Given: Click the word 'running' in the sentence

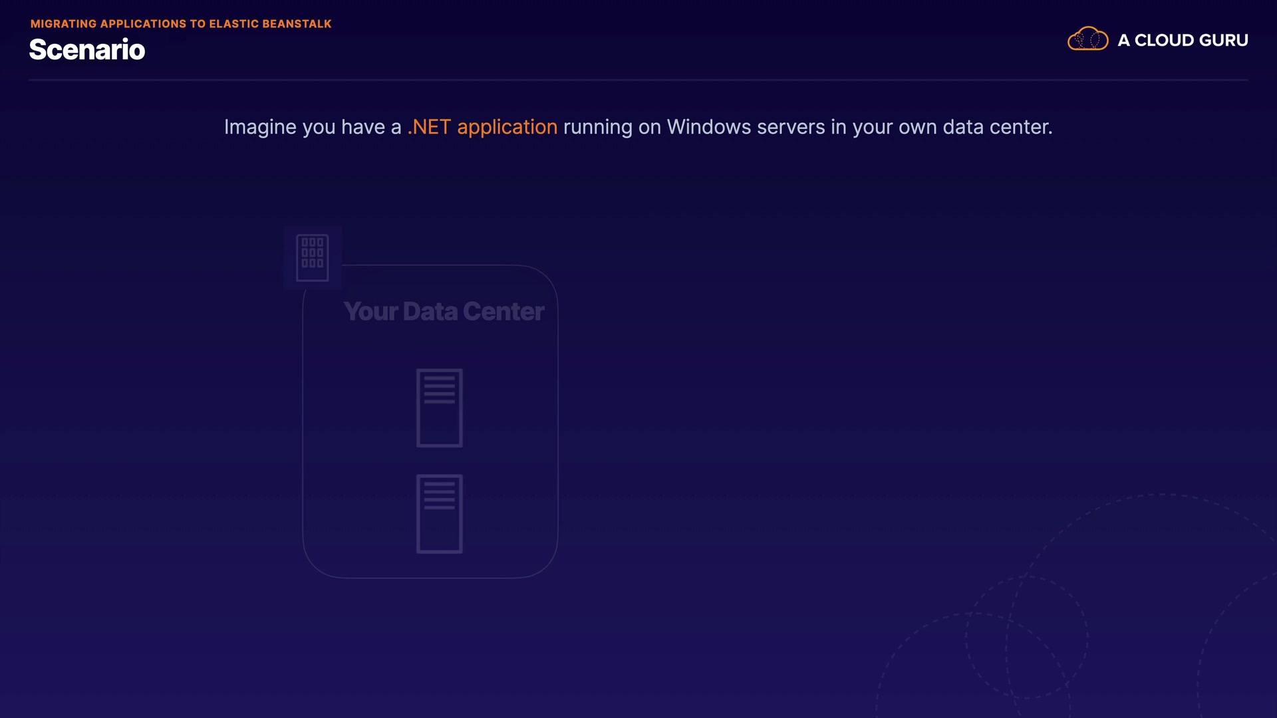Looking at the screenshot, I should click(597, 127).
